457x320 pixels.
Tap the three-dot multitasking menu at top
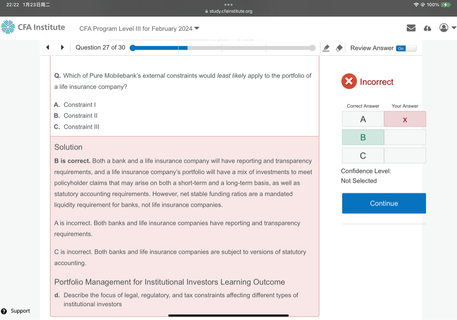(228, 4)
